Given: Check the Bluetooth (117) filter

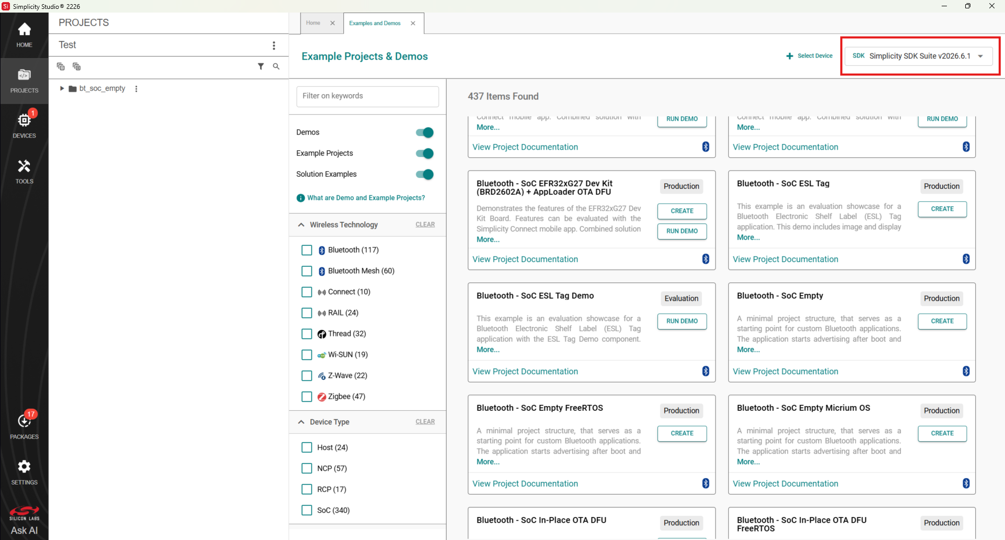Looking at the screenshot, I should 307,250.
